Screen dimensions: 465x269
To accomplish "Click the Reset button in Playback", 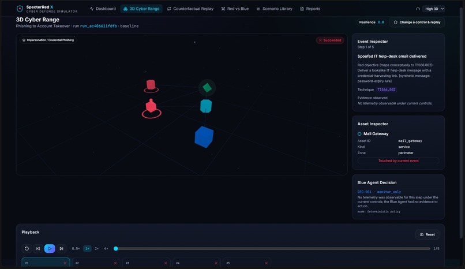I will pyautogui.click(x=427, y=234).
